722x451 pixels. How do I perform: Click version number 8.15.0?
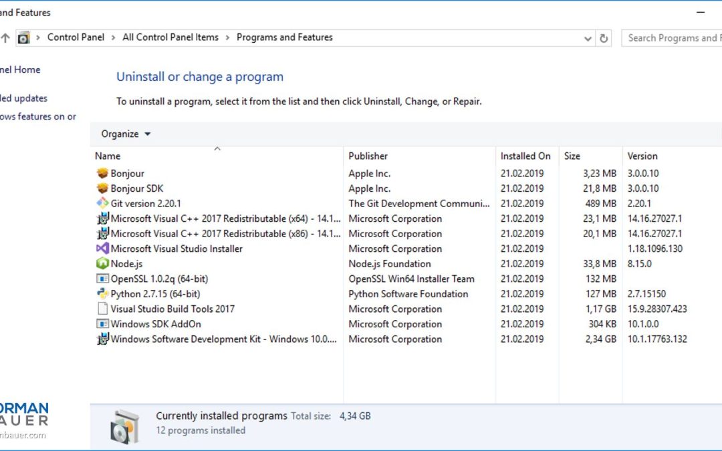point(640,264)
